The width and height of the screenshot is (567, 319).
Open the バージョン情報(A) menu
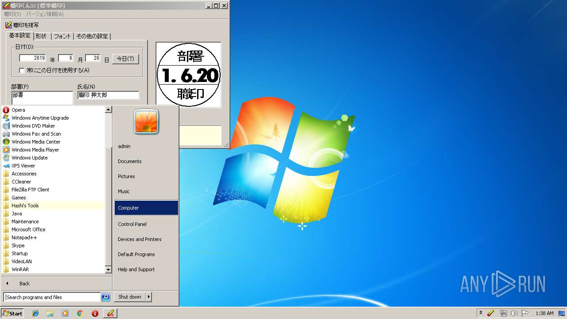(45, 14)
